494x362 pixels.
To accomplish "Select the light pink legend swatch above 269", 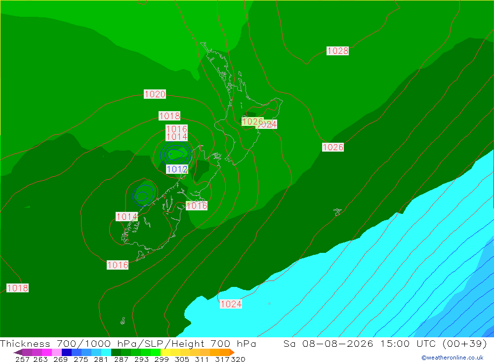I will coord(57,352).
